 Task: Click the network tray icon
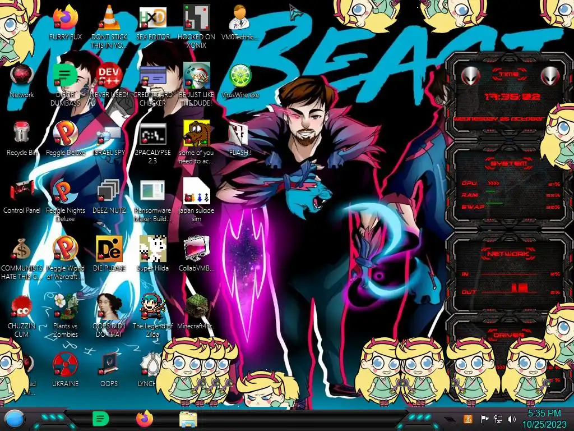coord(498,419)
